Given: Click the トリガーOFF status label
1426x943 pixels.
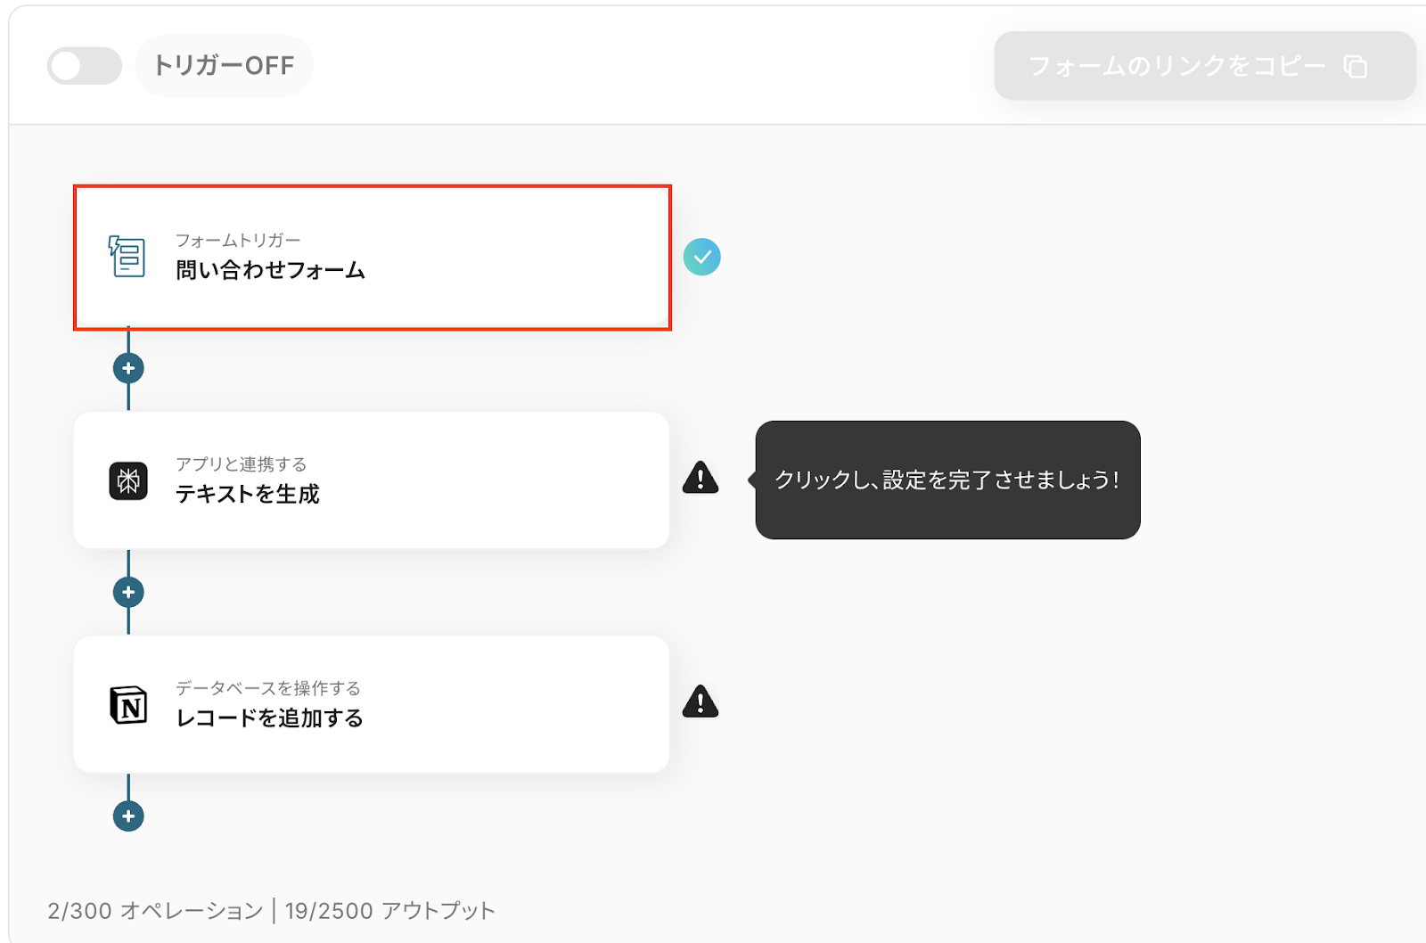Looking at the screenshot, I should [225, 66].
